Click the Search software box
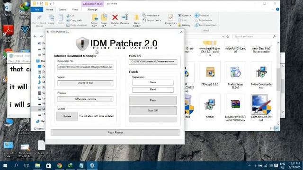The height and width of the screenshot is (170, 303). tap(254, 36)
